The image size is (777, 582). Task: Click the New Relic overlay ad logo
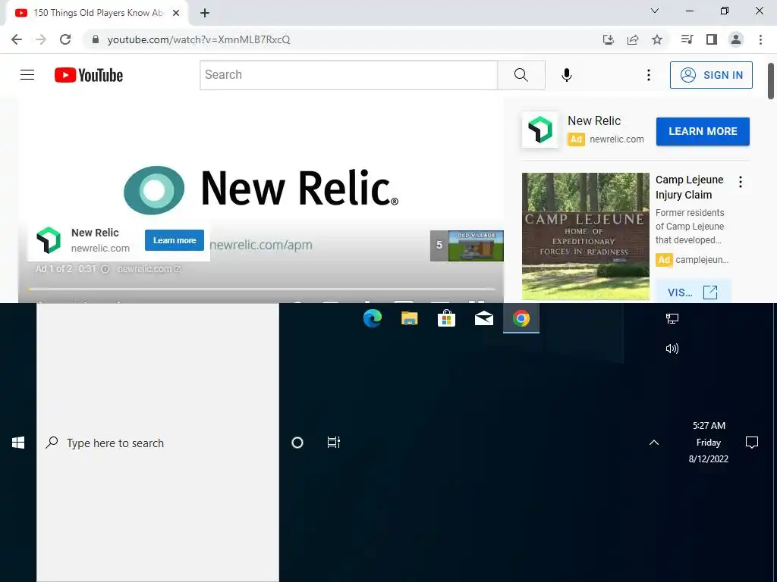pyautogui.click(x=49, y=240)
